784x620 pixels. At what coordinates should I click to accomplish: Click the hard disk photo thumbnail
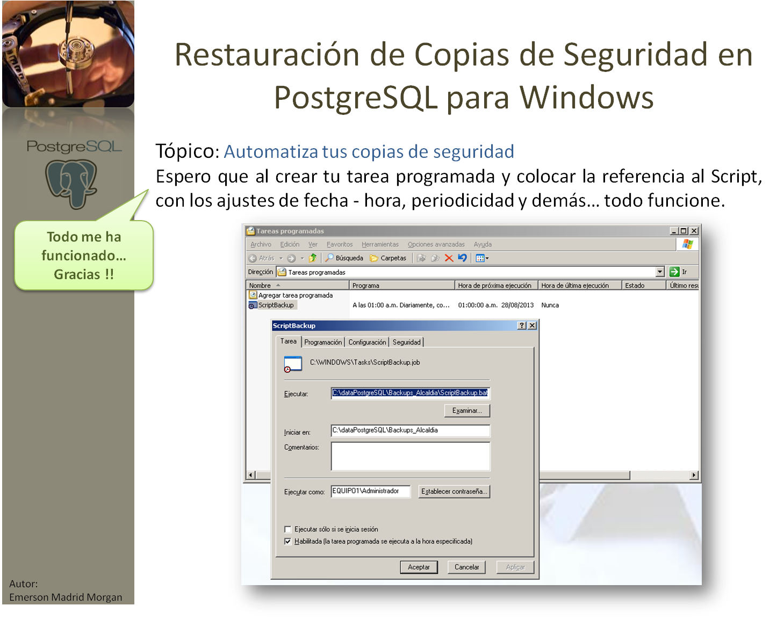(68, 54)
